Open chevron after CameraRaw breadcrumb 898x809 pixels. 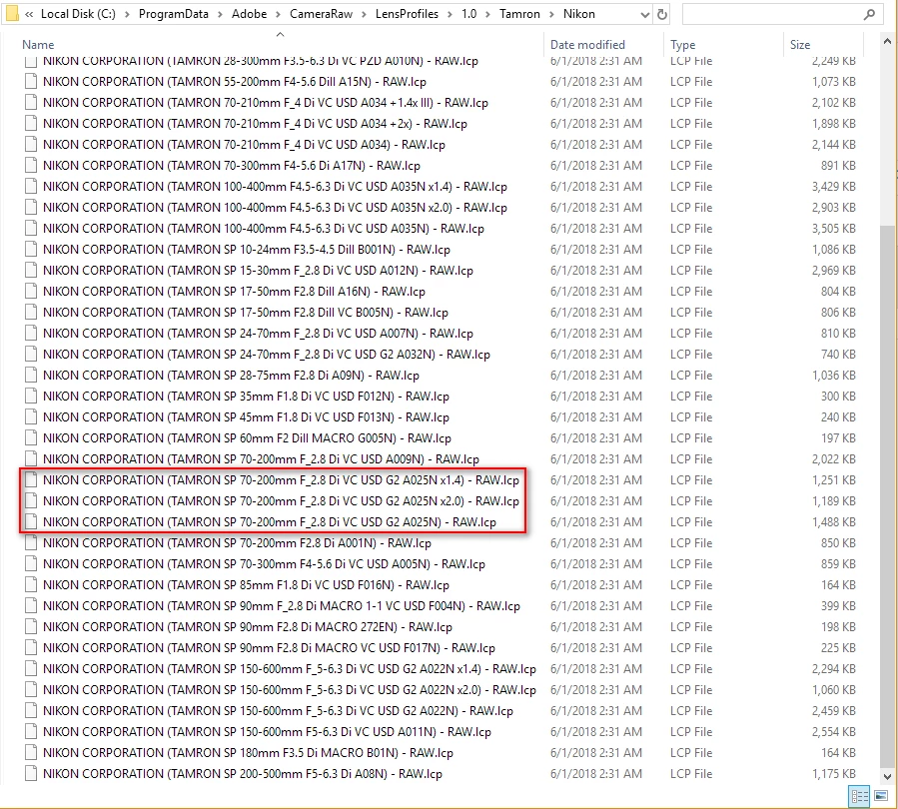(x=365, y=14)
